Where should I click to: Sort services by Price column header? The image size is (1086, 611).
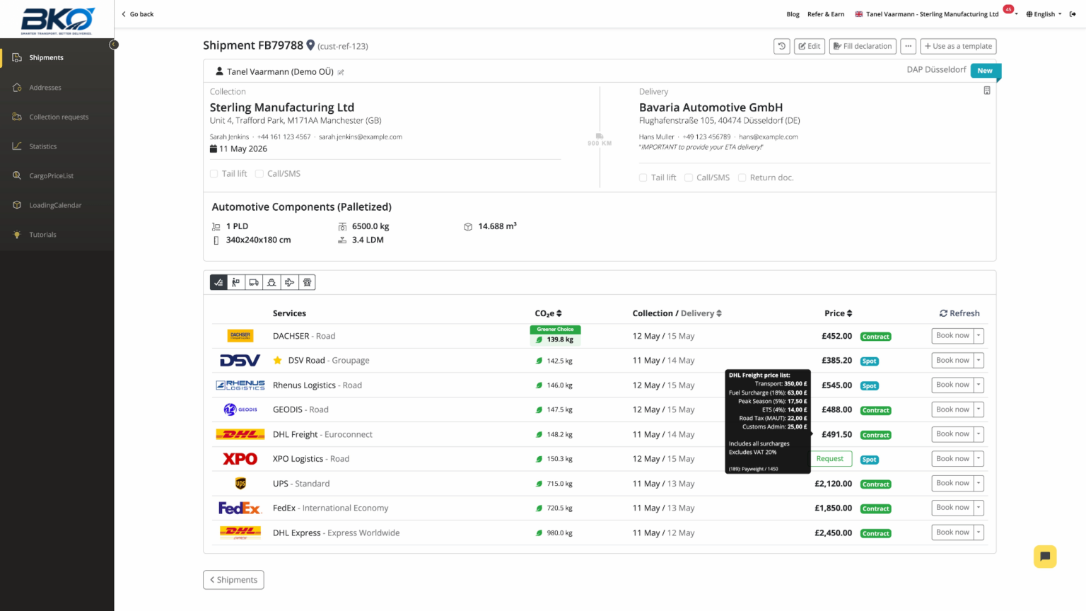(x=838, y=313)
